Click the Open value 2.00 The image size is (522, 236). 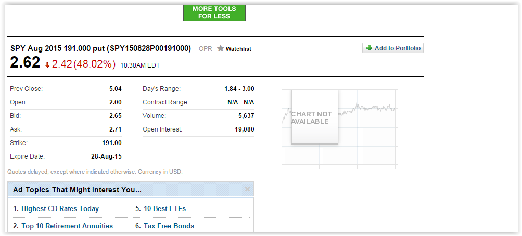pyautogui.click(x=115, y=102)
